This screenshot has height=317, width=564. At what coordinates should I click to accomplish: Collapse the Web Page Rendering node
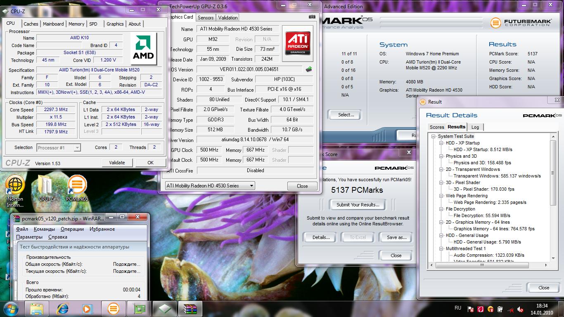click(441, 196)
